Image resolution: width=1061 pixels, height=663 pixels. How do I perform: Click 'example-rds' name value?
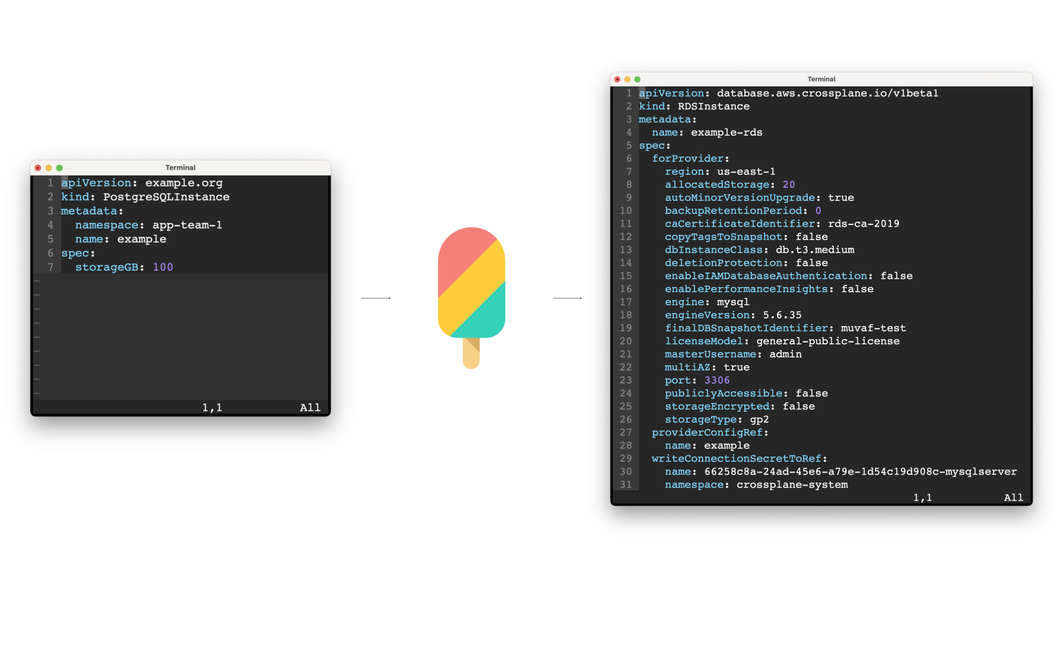[727, 132]
